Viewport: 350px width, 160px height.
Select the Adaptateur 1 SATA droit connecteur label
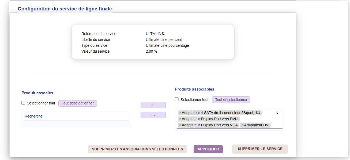point(221,113)
